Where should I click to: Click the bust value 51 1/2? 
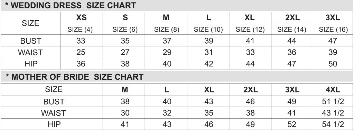333,101
